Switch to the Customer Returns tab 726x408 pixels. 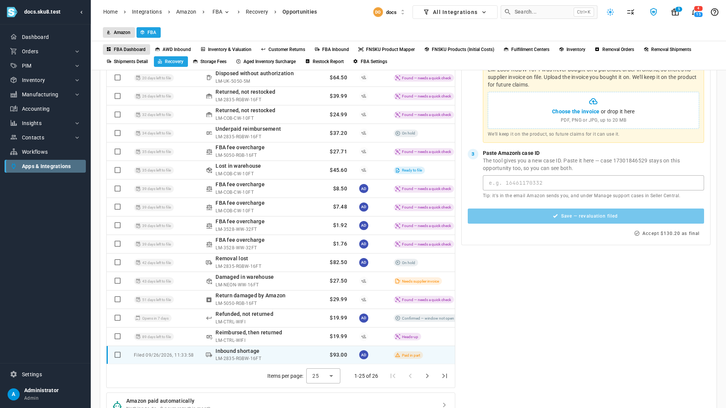point(283,49)
